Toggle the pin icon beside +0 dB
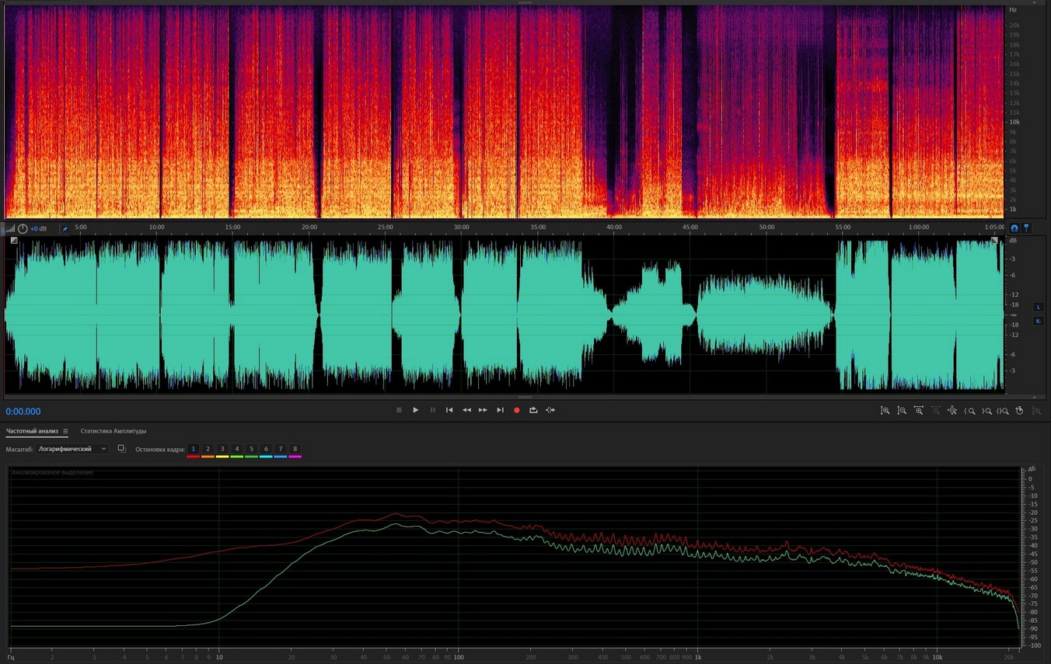Screen dimensions: 1051x664 [65, 229]
